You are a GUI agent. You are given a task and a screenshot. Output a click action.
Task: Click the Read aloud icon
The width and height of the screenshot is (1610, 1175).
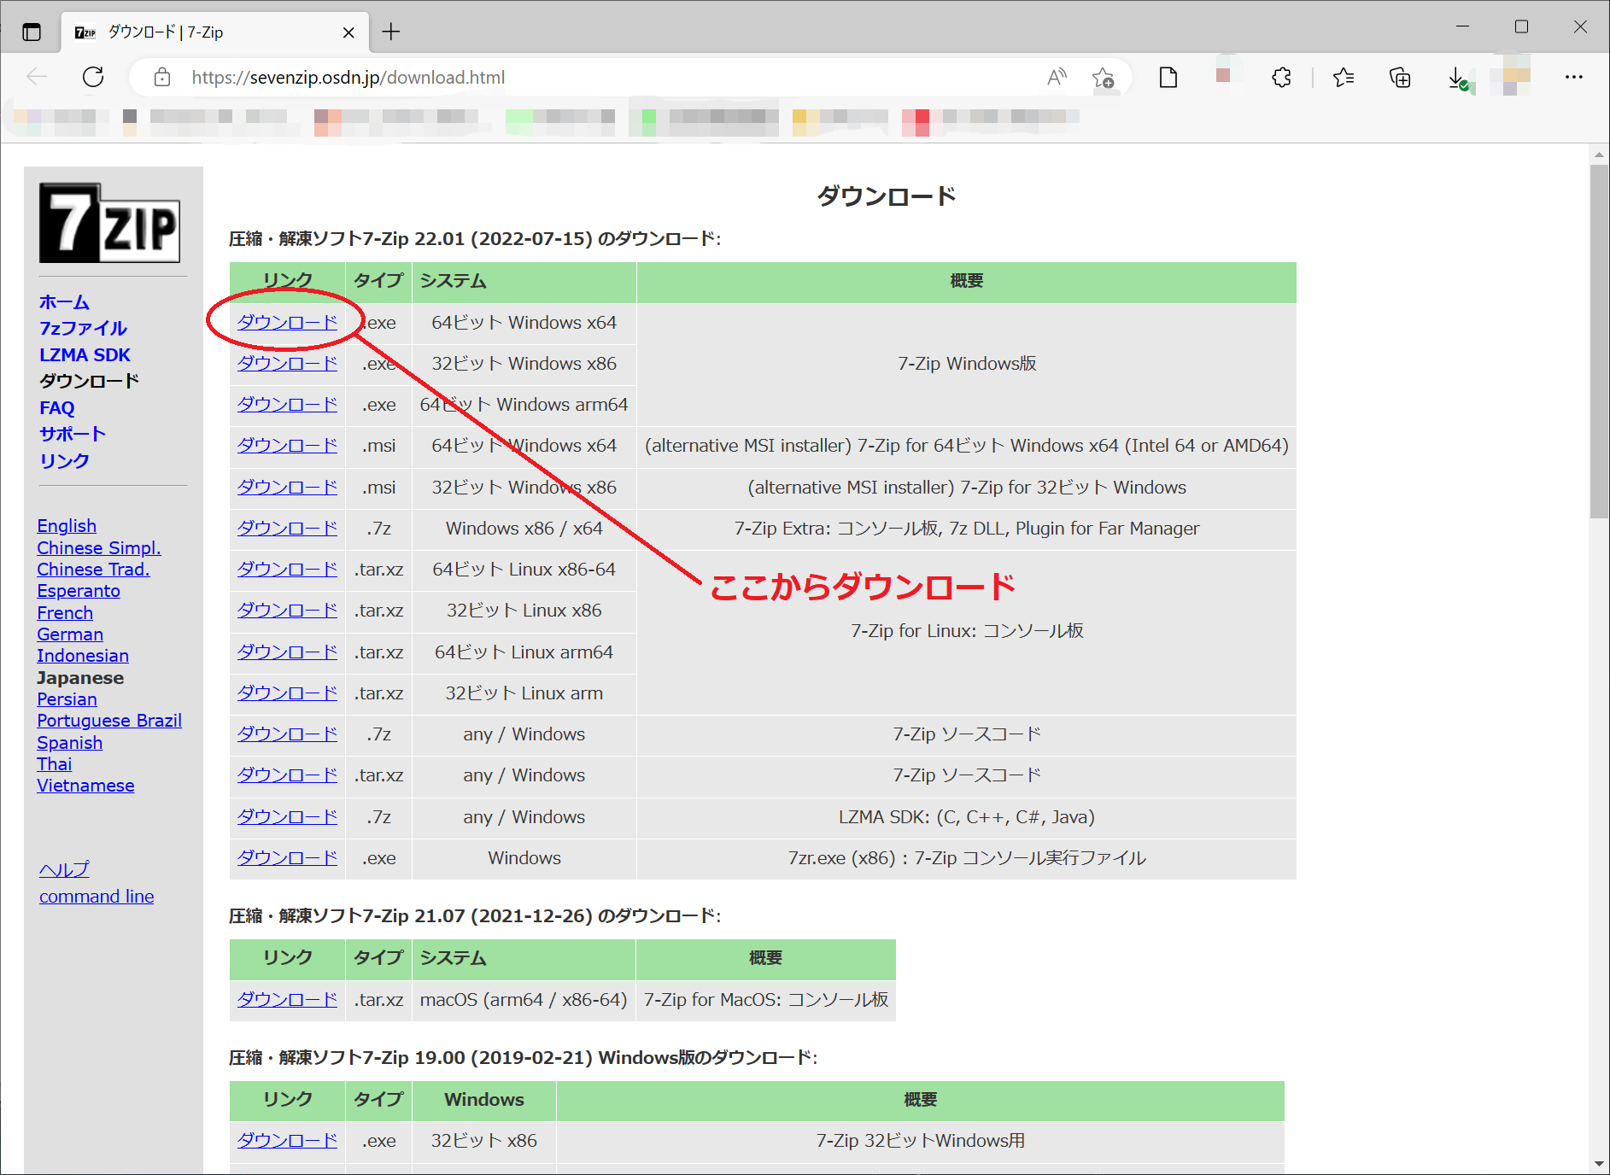[1057, 78]
